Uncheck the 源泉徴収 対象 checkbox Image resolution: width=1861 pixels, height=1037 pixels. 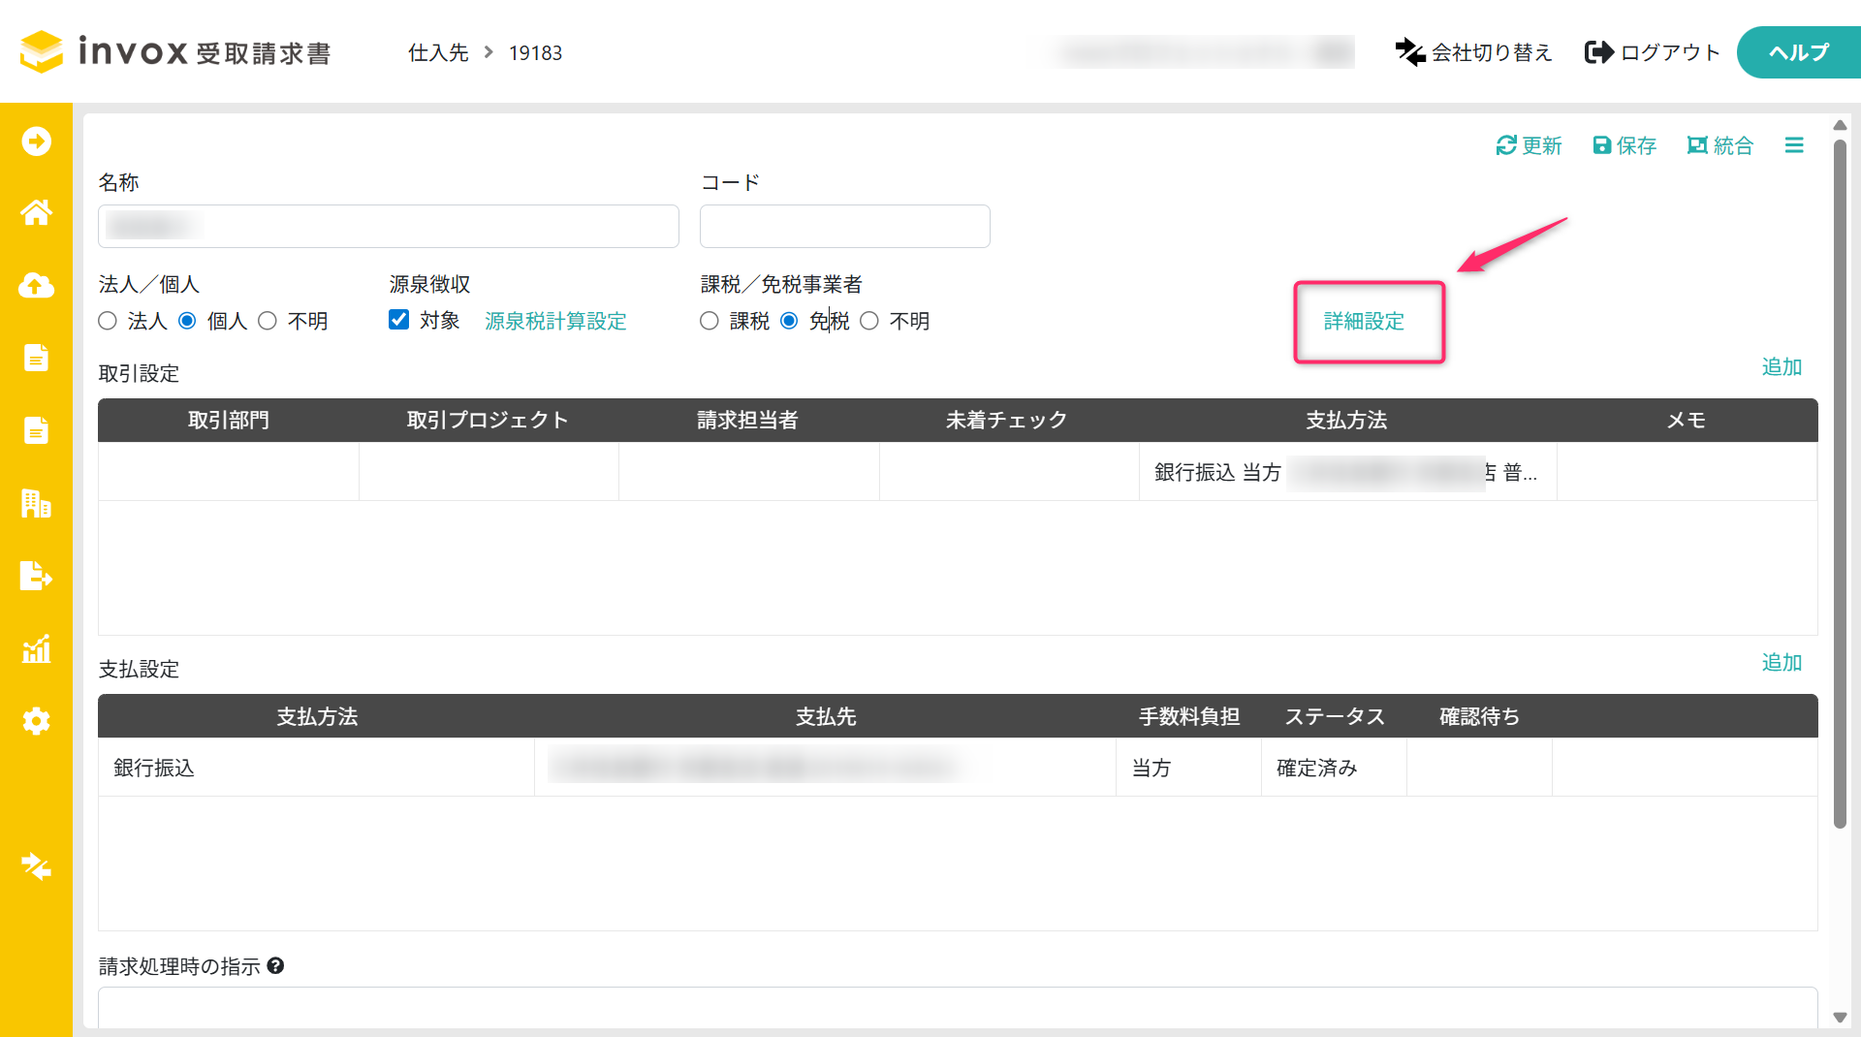(398, 320)
